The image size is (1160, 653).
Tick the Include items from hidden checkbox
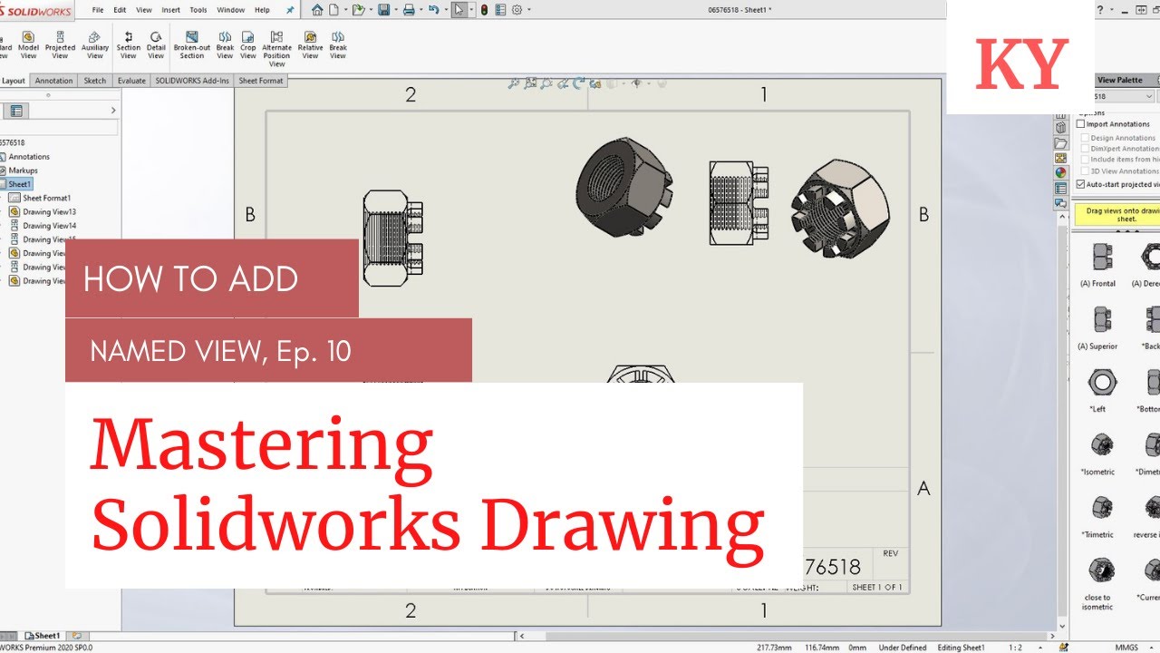click(1085, 160)
